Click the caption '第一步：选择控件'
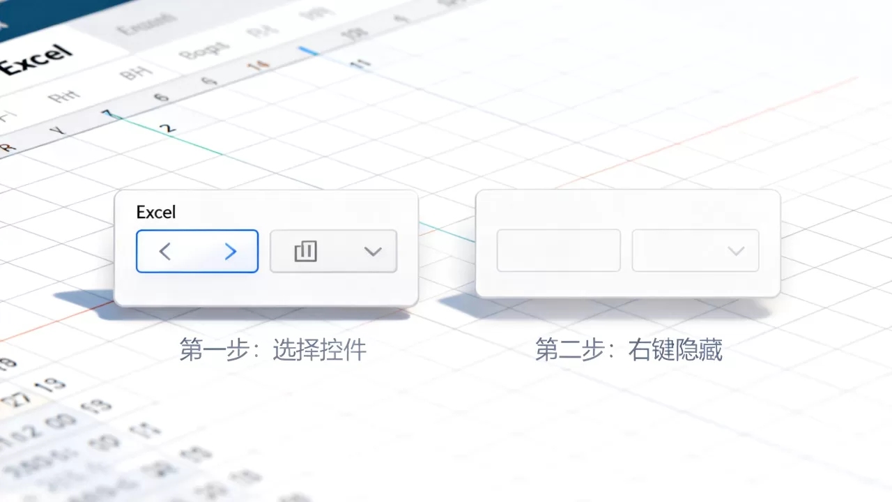 click(x=273, y=350)
